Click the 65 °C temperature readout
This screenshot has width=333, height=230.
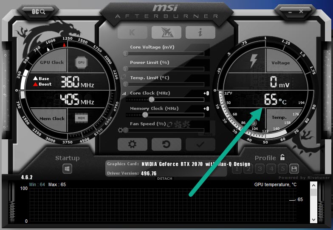(x=275, y=100)
